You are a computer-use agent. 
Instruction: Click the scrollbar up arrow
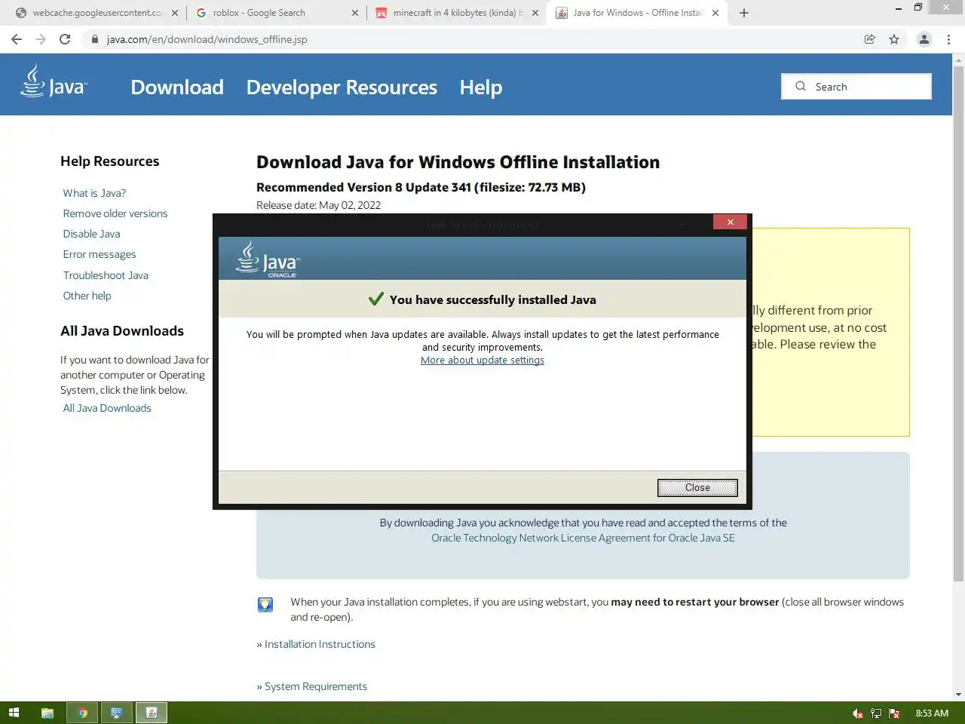(958, 60)
